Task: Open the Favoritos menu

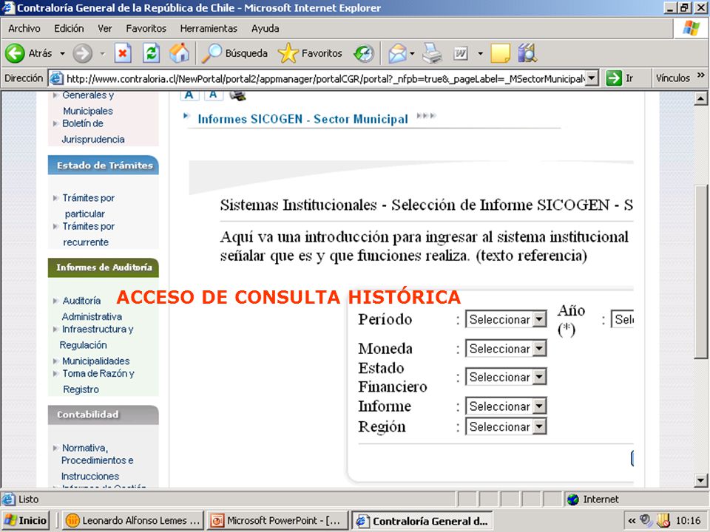Action: pos(146,29)
